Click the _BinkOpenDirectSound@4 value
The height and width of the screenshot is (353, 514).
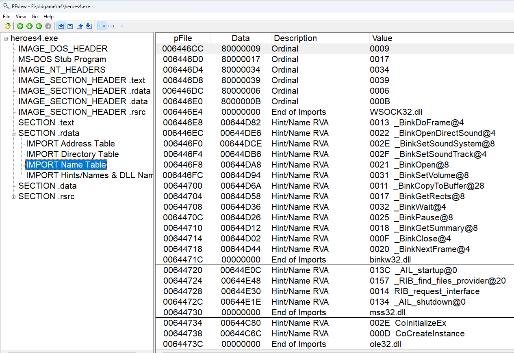(x=445, y=133)
